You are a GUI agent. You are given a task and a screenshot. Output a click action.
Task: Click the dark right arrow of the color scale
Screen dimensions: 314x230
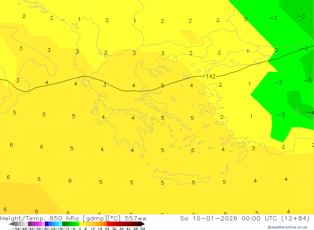143,224
